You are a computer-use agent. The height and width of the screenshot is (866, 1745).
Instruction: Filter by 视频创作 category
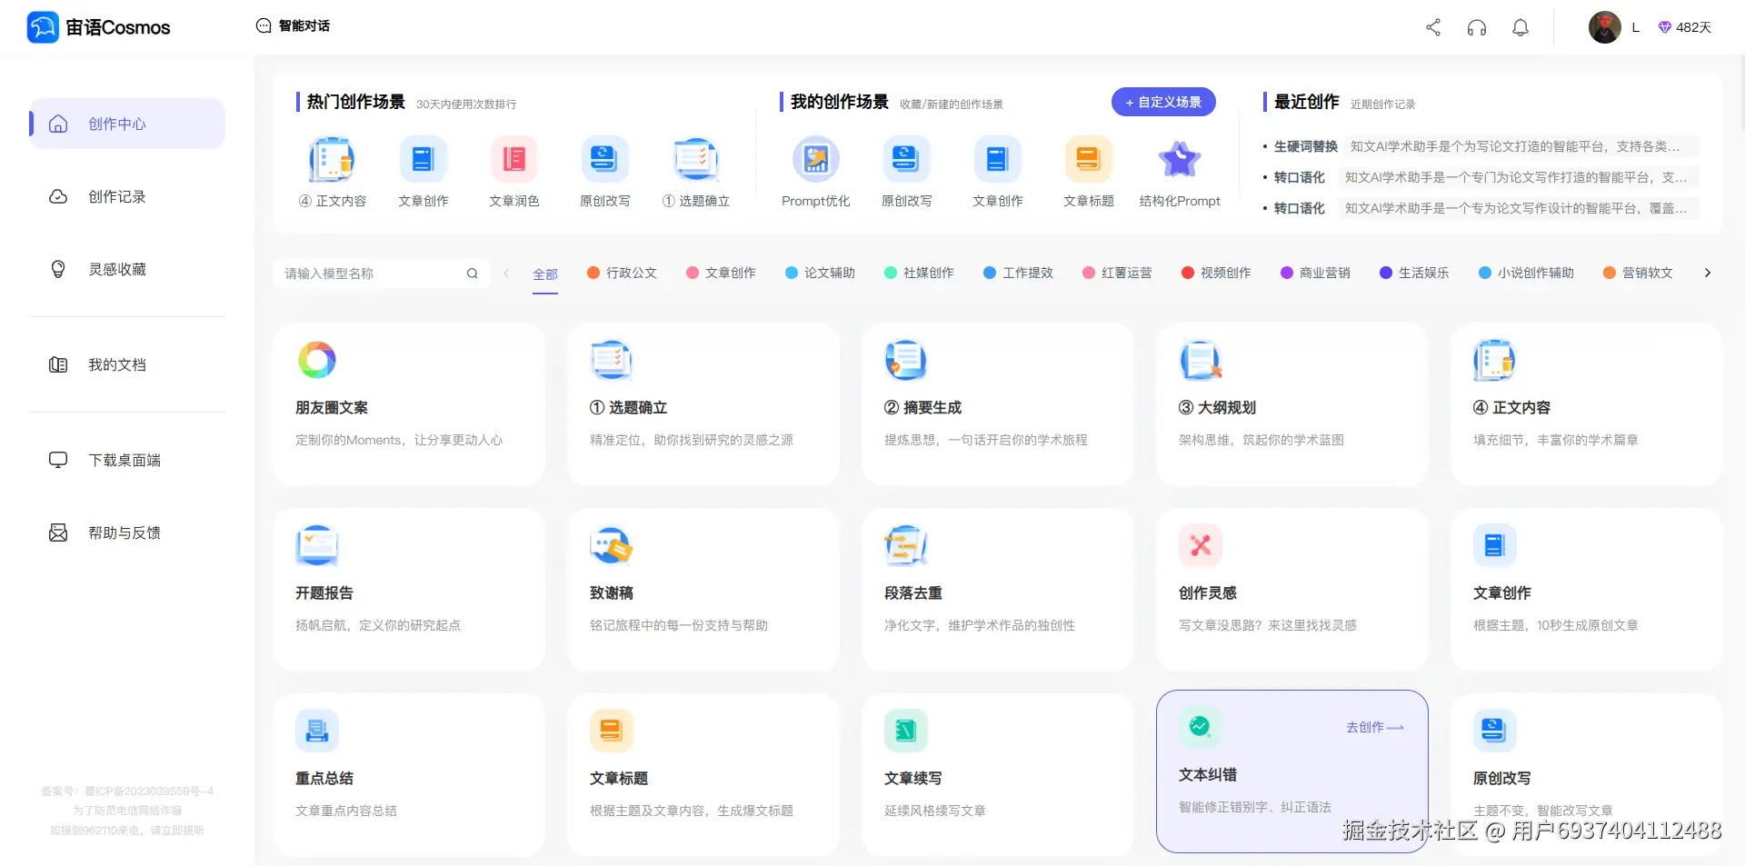[x=1217, y=273]
